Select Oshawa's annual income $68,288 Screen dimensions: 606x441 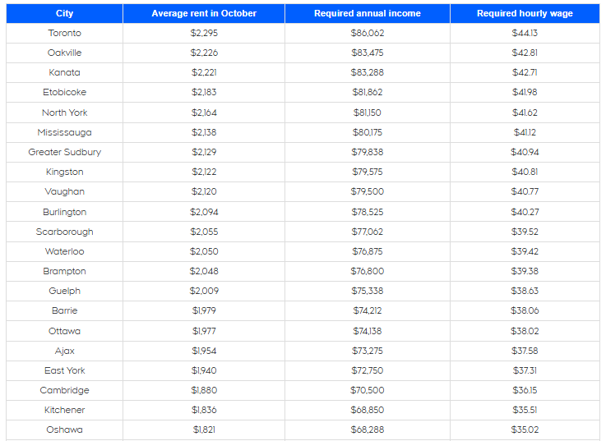368,430
